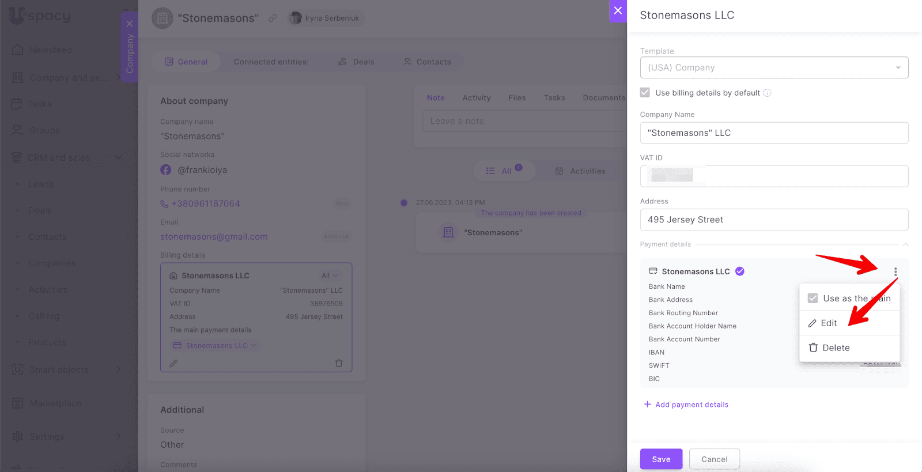
Task: Check the Use as the main option
Action: (813, 299)
